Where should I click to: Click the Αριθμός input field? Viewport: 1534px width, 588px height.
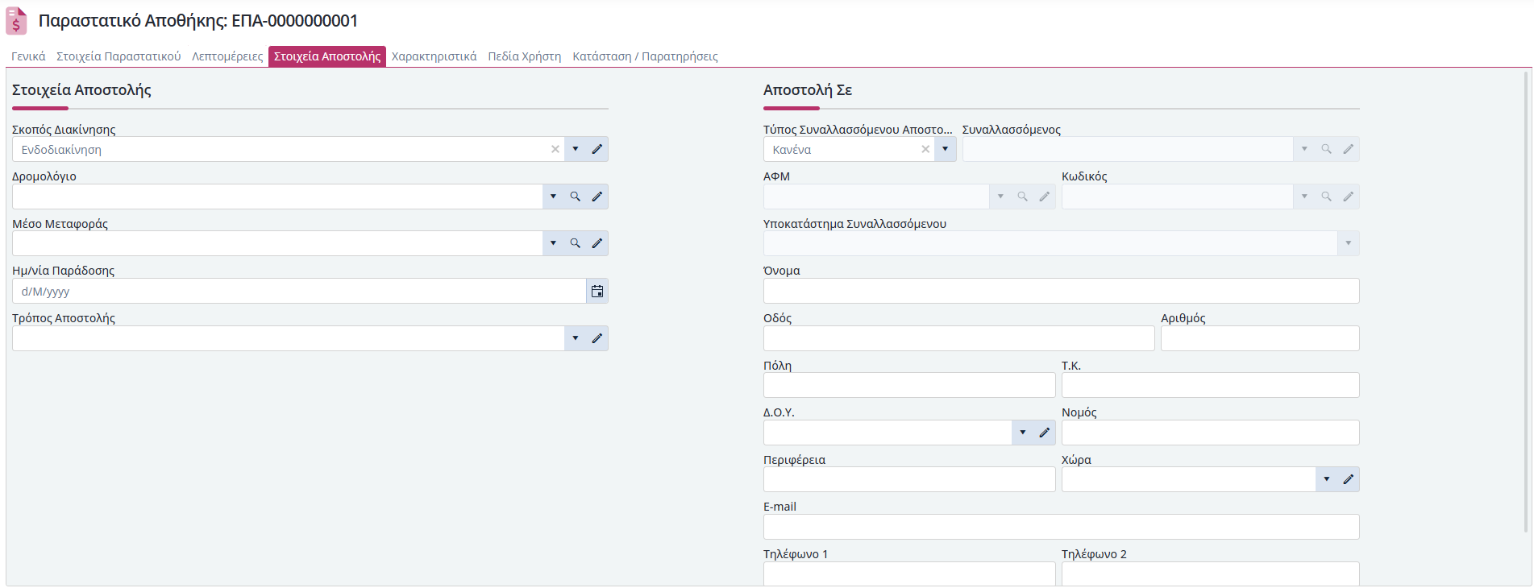(x=1260, y=338)
